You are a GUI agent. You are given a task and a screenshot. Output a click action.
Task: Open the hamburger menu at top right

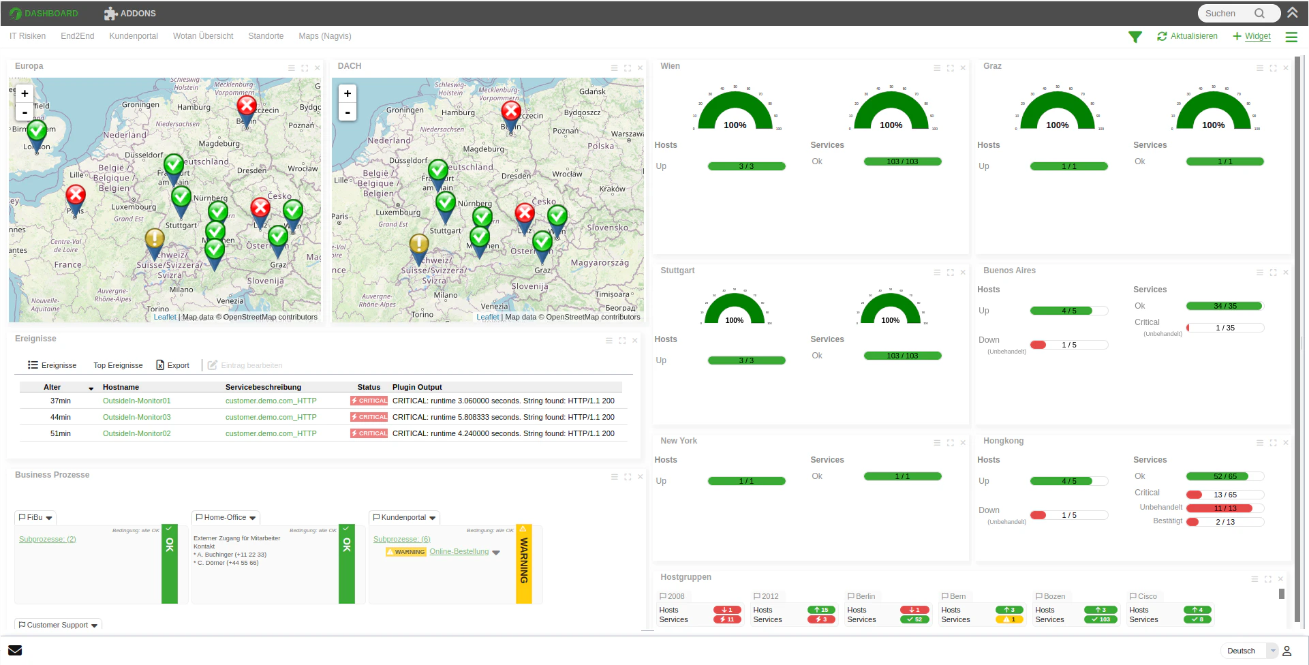point(1291,37)
